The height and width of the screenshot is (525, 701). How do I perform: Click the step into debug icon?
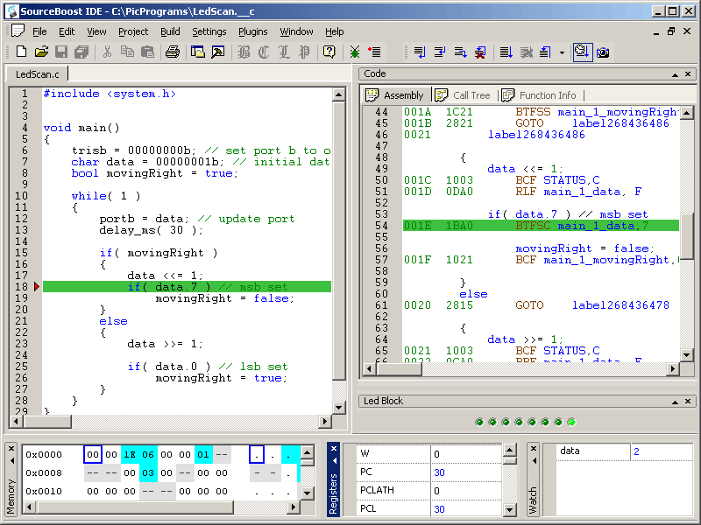(420, 52)
